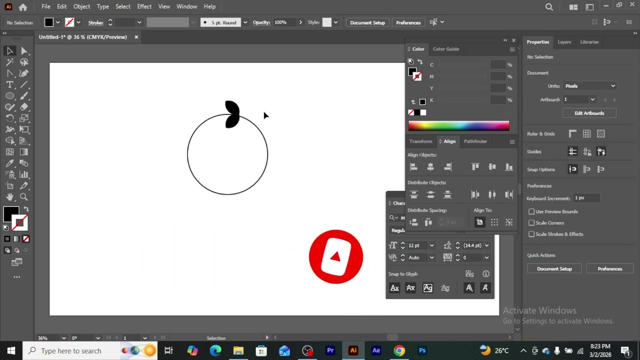Toggle Align To Artboard button
This screenshot has width=640, height=360.
pos(479,222)
